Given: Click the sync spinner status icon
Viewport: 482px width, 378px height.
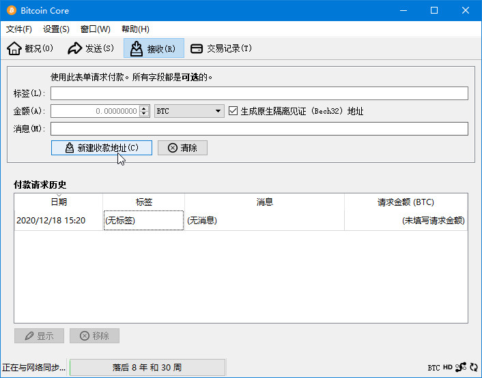Looking at the screenshot, I should coord(474,367).
